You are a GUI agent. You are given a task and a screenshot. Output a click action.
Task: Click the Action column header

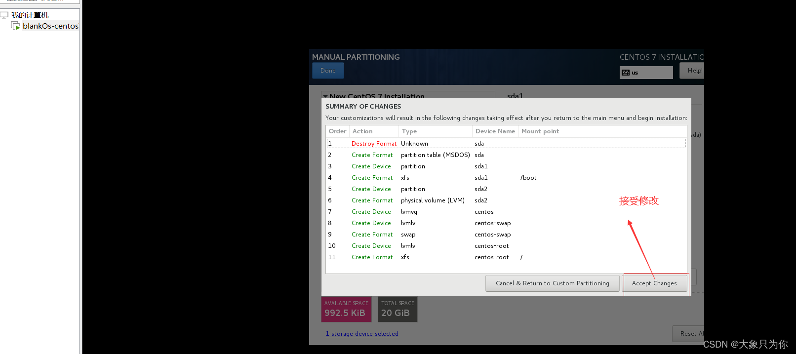(x=374, y=131)
